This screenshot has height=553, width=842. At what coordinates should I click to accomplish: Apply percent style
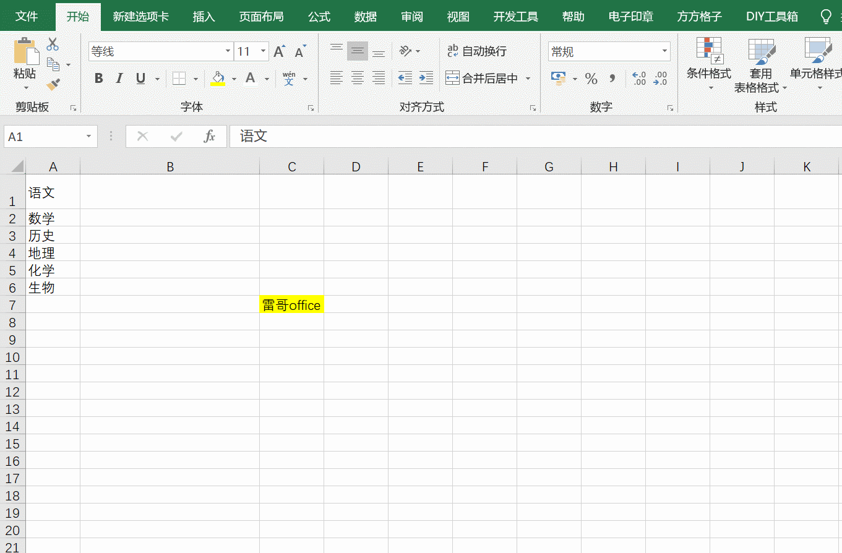click(591, 79)
